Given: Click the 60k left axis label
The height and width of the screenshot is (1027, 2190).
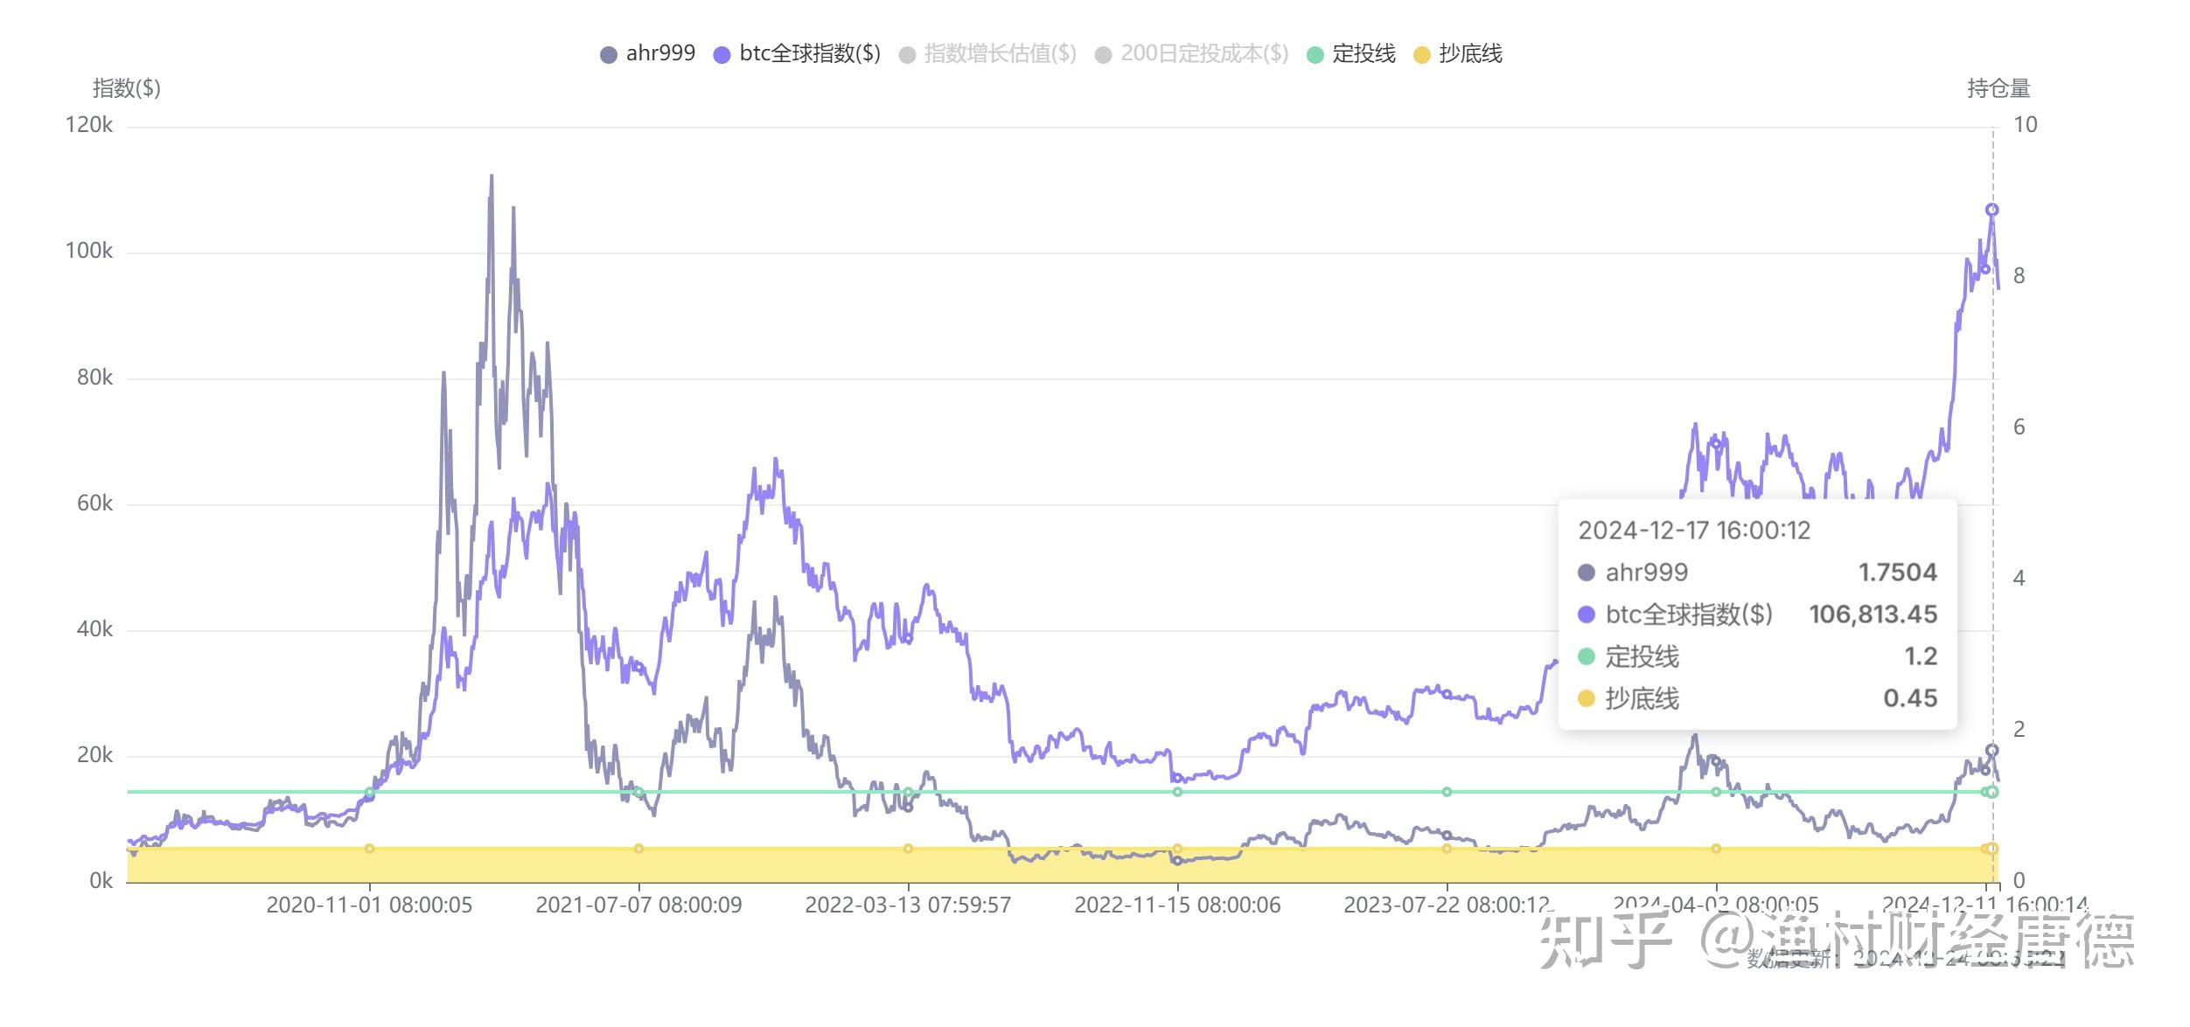Looking at the screenshot, I should 94,503.
